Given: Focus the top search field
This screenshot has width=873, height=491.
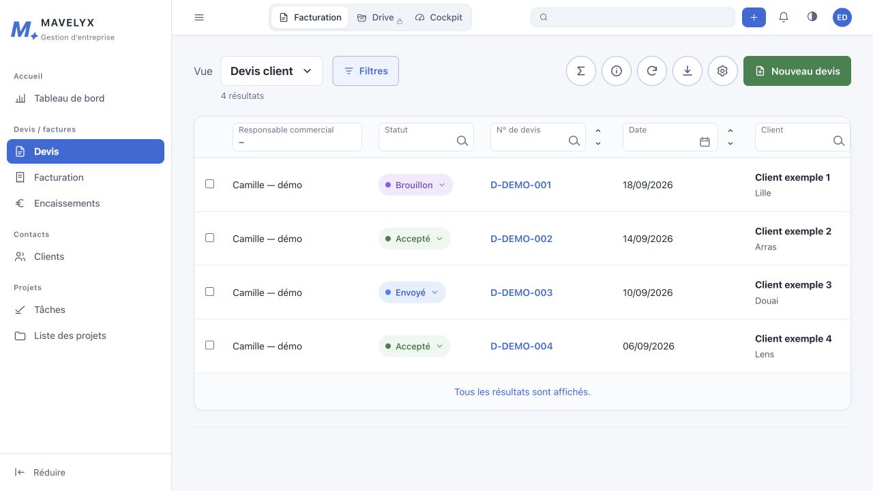Looking at the screenshot, I should pyautogui.click(x=633, y=18).
